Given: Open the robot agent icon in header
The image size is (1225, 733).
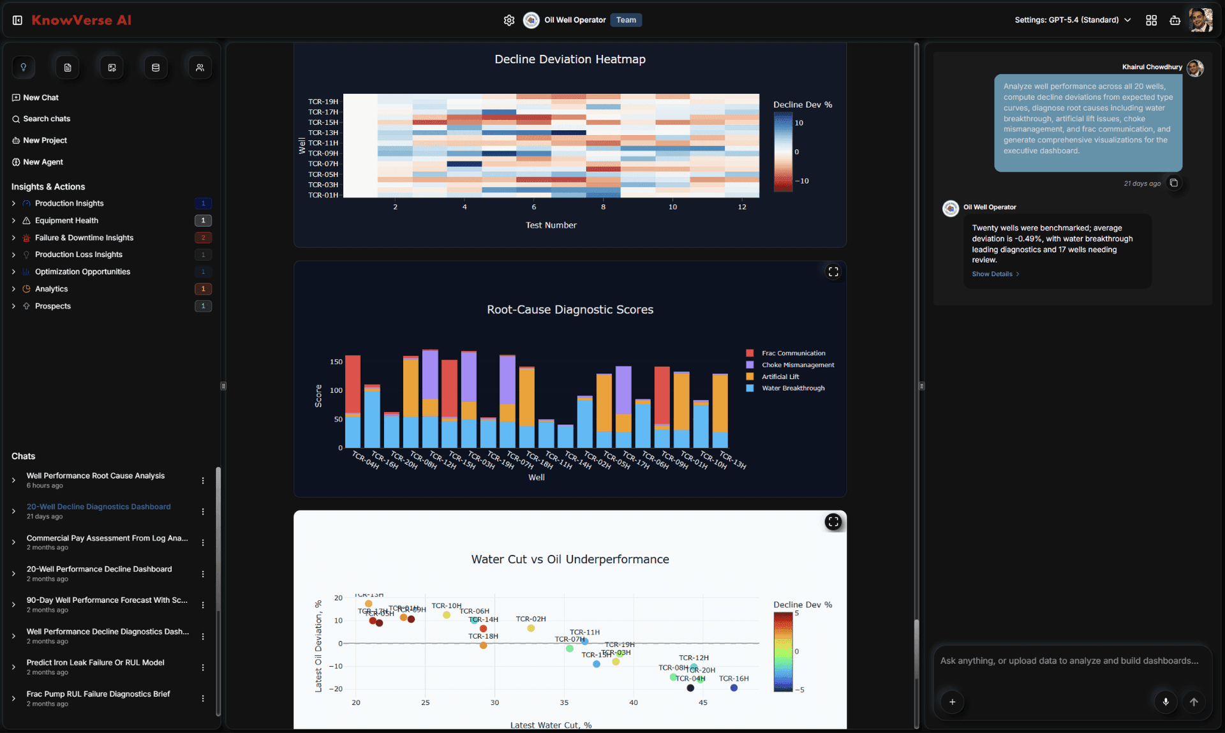Looking at the screenshot, I should click(x=1175, y=20).
